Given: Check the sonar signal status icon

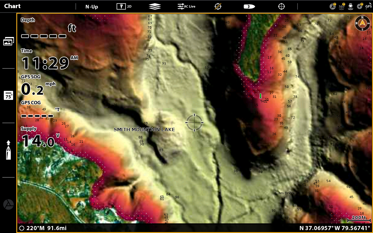Looking at the screenshot, I should tap(351, 6).
